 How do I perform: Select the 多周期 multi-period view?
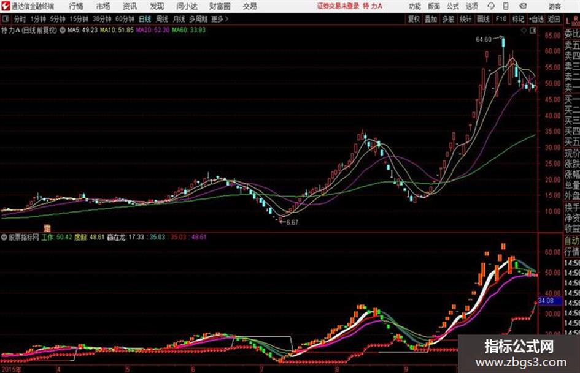coord(198,19)
